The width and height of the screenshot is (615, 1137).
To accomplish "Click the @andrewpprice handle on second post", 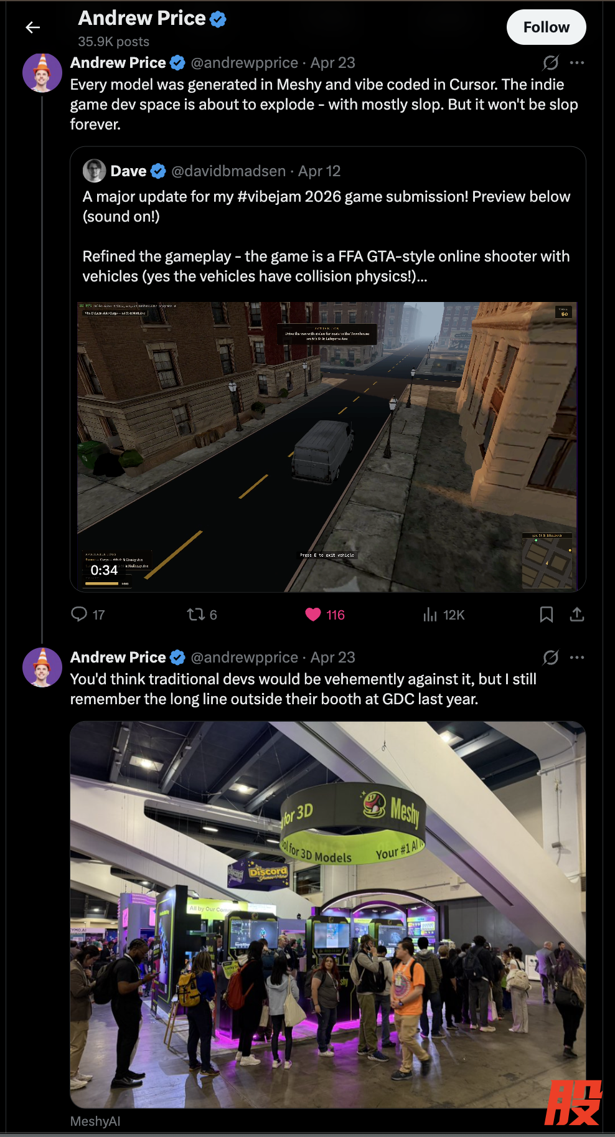I will click(x=245, y=657).
